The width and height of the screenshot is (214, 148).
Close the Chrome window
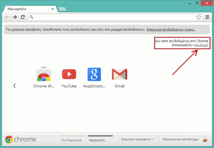click(x=207, y=3)
